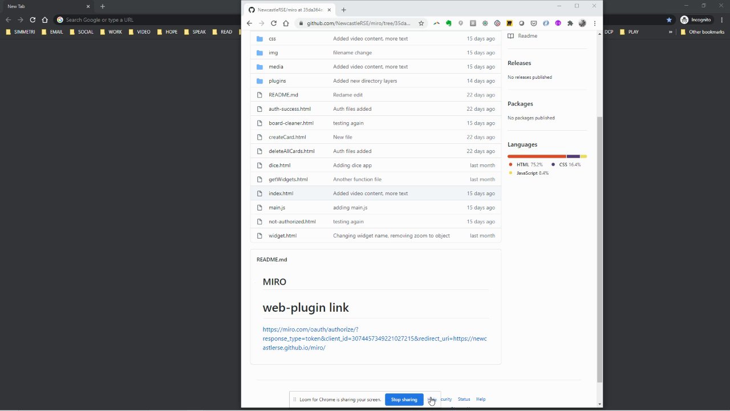
Task: Open the PLAY bookmark folder
Action: (x=629, y=32)
